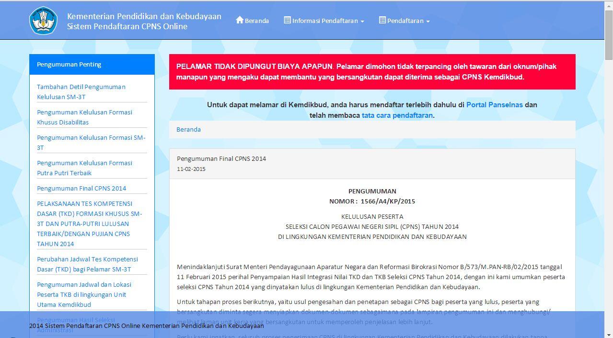Select the Pengumuman Penting panel header
613x338 pixels.
(92, 65)
